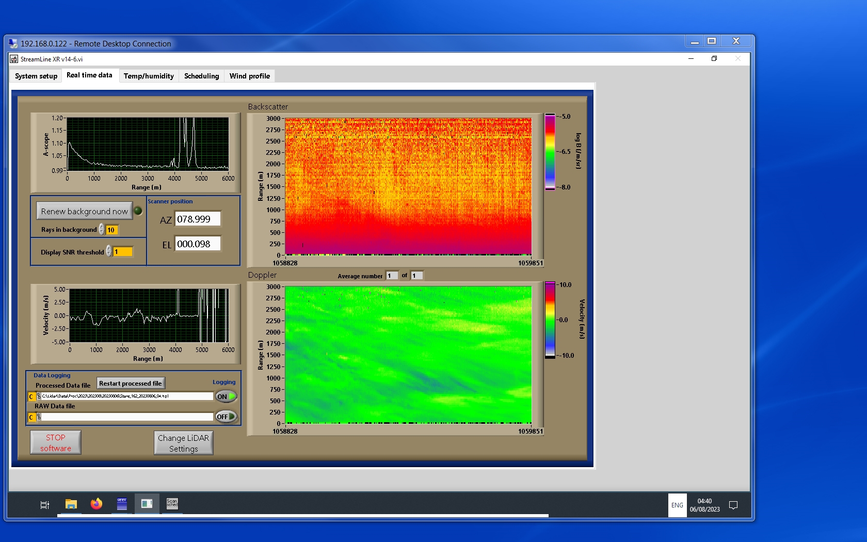
Task: Toggle processed data file logging ON switch
Action: pyautogui.click(x=226, y=396)
